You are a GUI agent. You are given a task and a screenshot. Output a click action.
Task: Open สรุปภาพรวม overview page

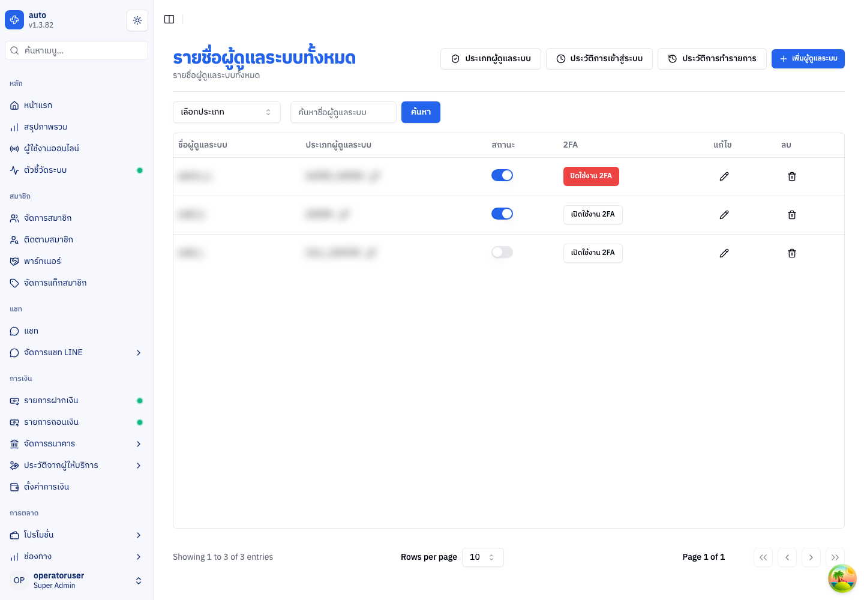point(76,127)
